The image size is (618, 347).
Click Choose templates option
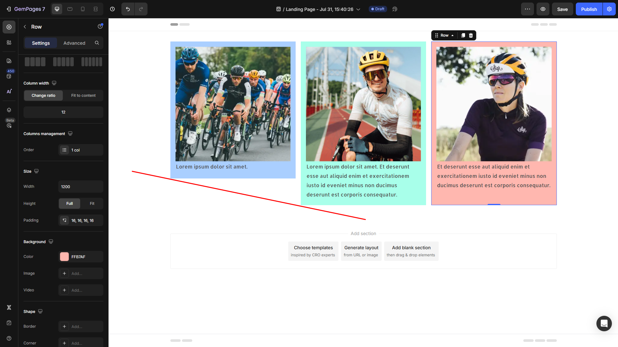tap(313, 251)
